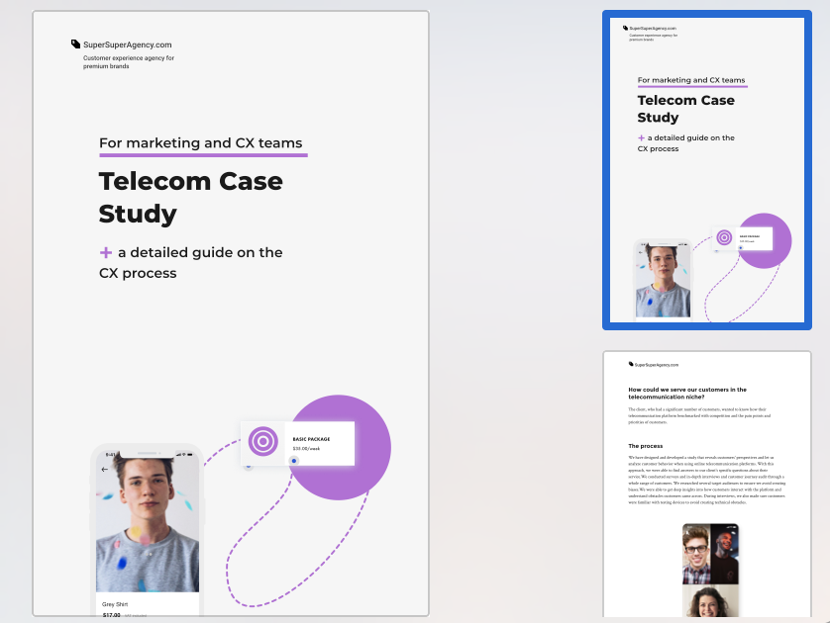Select the first page thumbnail with blue border
Image resolution: width=830 pixels, height=623 pixels.
707,170
